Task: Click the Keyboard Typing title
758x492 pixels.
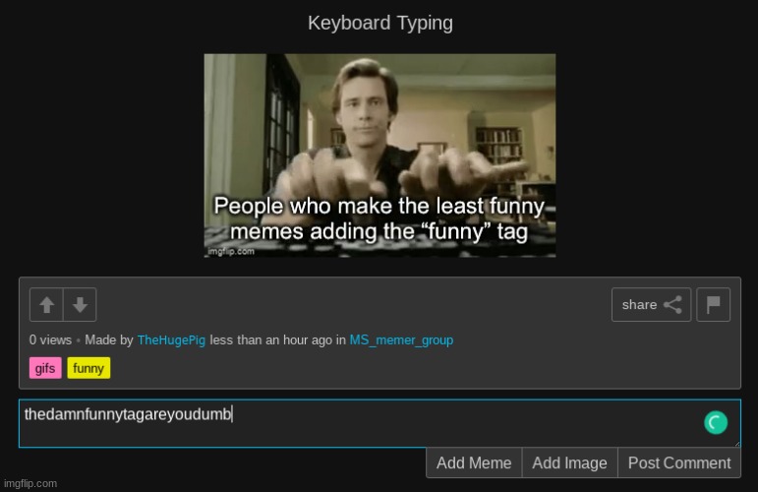Action: click(379, 24)
